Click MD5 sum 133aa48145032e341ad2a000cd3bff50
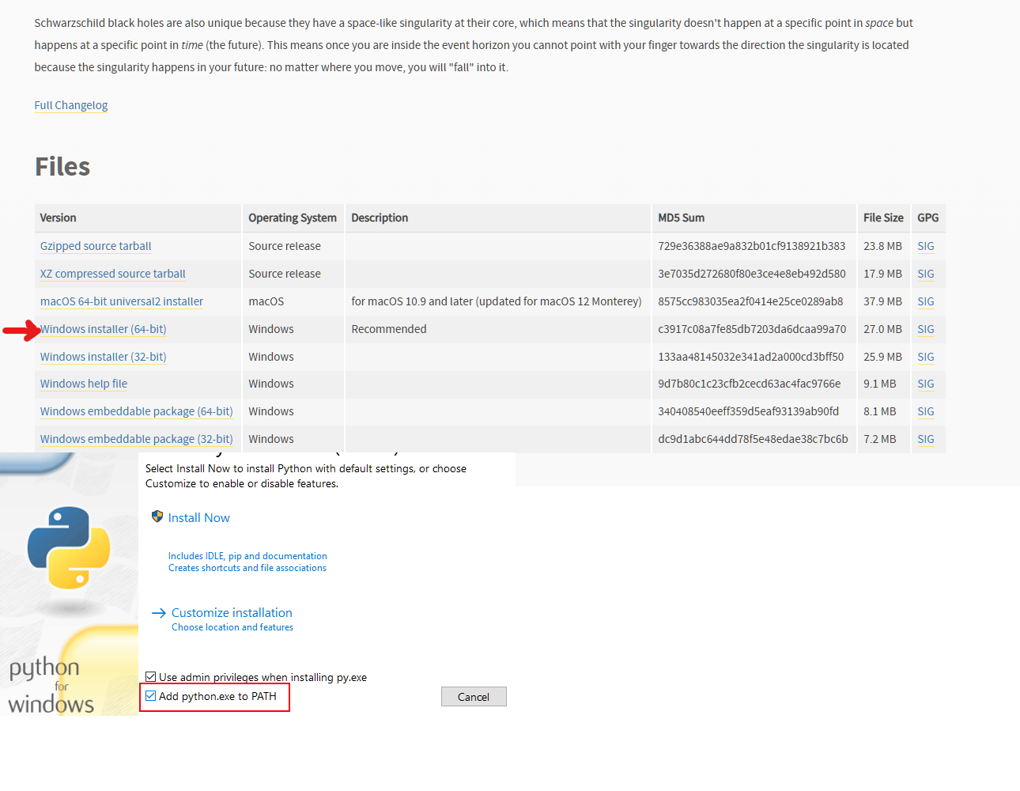This screenshot has height=791, width=1020. pos(751,357)
